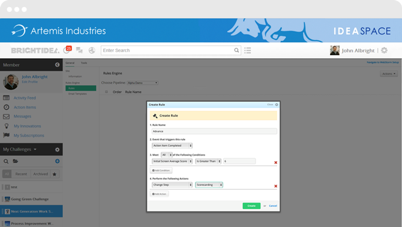Open Information under Site
This screenshot has height=227, width=402.
75,77
